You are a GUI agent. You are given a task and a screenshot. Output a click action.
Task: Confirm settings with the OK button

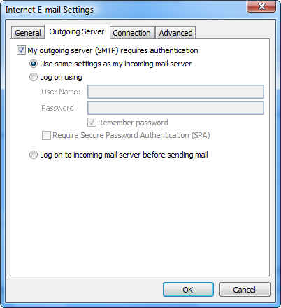click(x=188, y=290)
